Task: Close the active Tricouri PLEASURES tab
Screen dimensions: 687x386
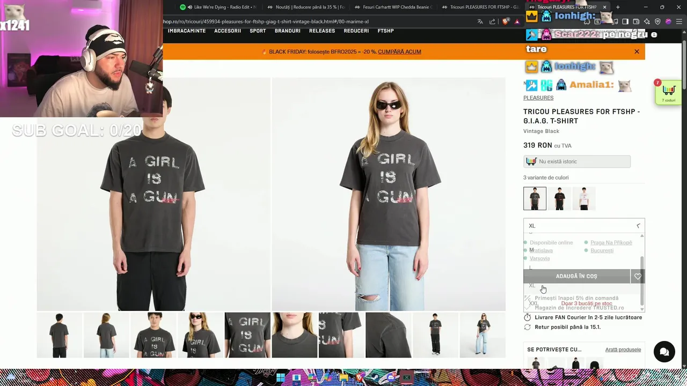Action: [604, 7]
